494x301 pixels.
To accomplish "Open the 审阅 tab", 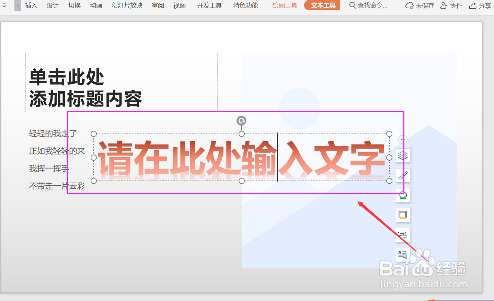I will [158, 5].
